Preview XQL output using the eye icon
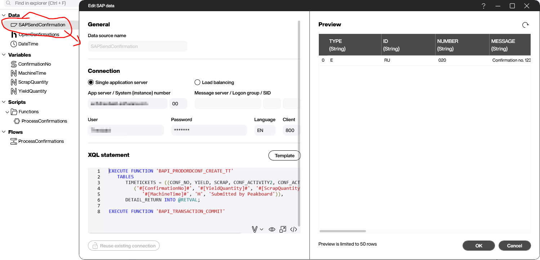This screenshot has width=540, height=260. point(272,229)
